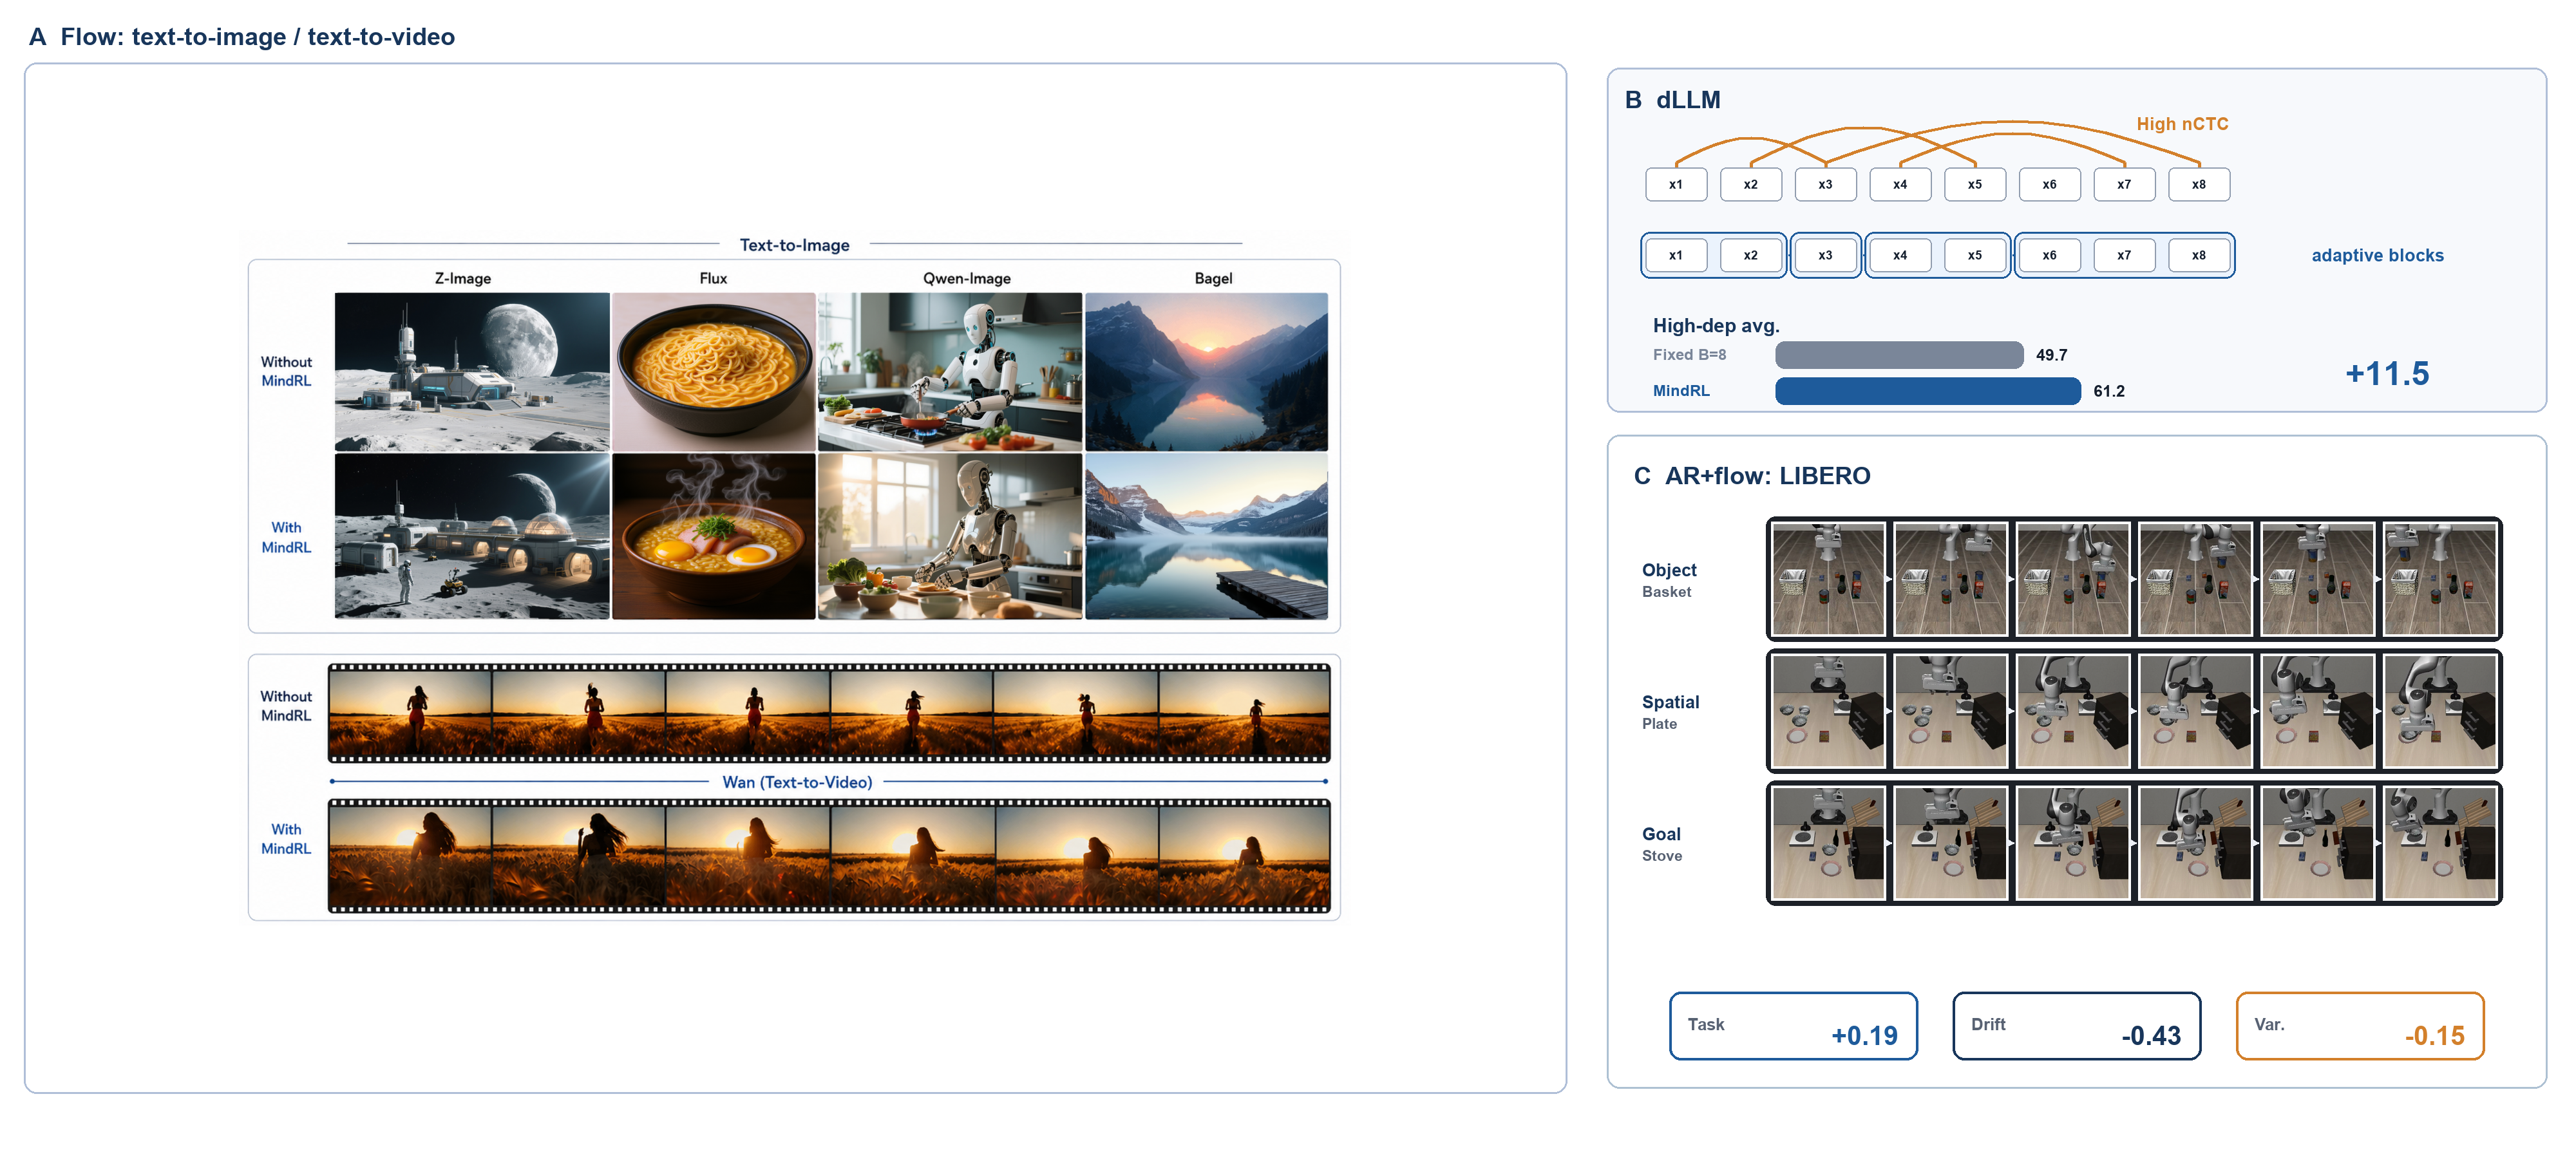Click token box x6 in adaptive blocks row
Screen dimensions: 2576x1159
[2050, 255]
